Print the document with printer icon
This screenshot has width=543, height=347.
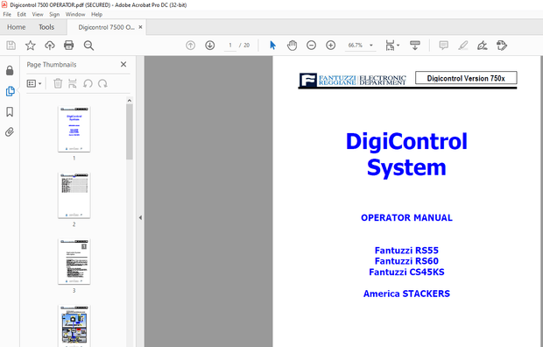point(69,45)
